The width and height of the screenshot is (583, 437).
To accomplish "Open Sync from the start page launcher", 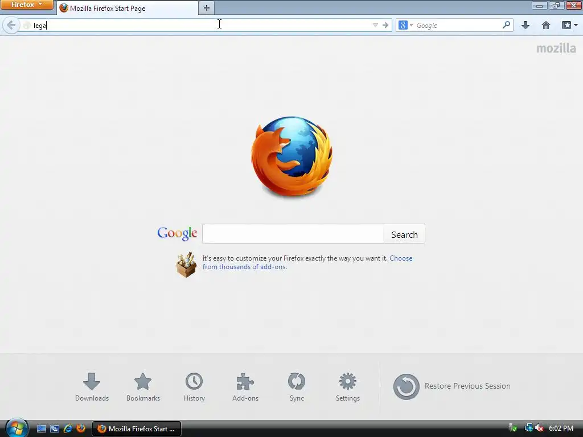I will tap(297, 387).
